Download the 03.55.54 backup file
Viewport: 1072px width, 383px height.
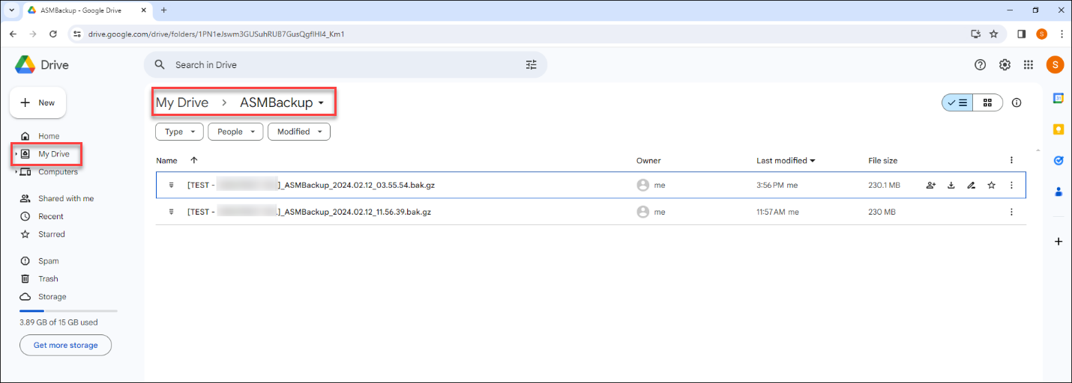click(951, 186)
